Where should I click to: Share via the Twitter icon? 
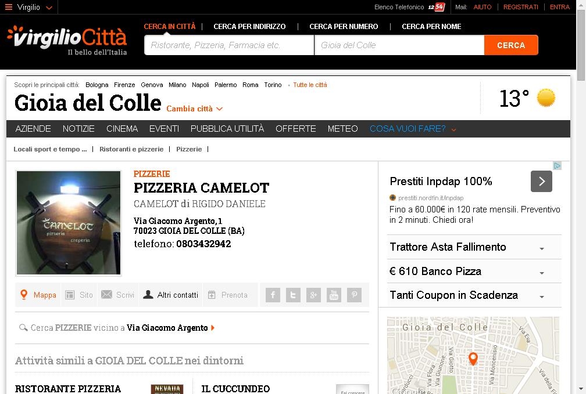tap(293, 295)
